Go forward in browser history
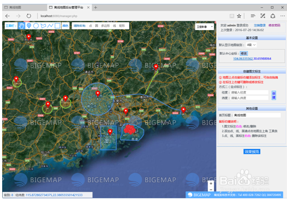This screenshot has width=287, height=200. pyautogui.click(x=18, y=16)
